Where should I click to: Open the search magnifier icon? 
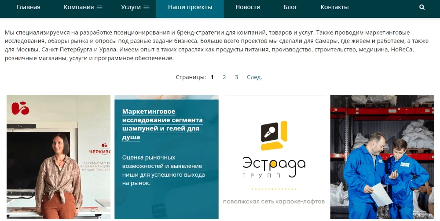point(422,7)
